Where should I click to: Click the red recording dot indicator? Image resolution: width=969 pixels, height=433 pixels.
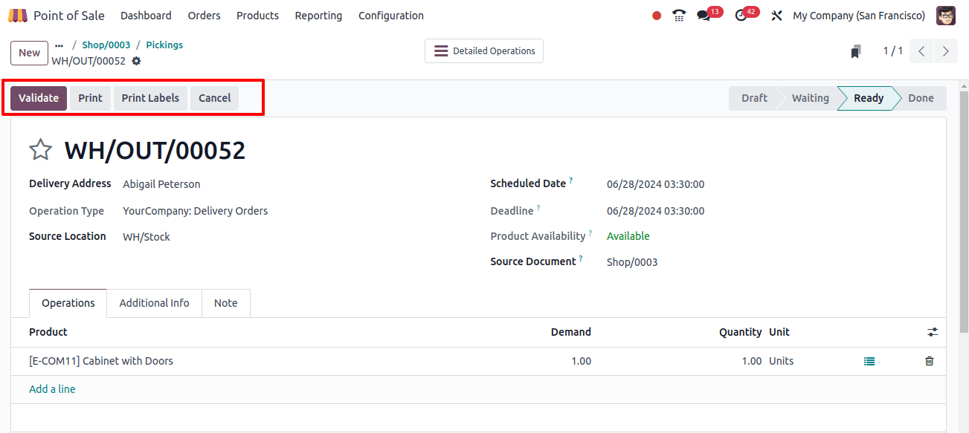pyautogui.click(x=657, y=16)
